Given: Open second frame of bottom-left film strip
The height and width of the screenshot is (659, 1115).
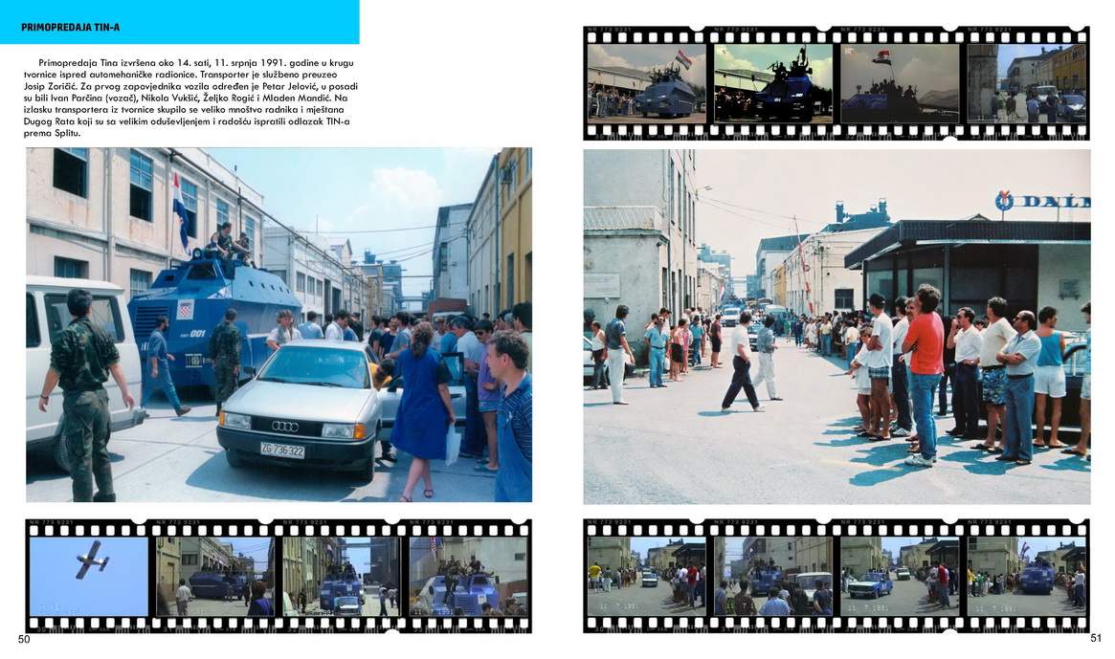Looking at the screenshot, I should [214, 575].
